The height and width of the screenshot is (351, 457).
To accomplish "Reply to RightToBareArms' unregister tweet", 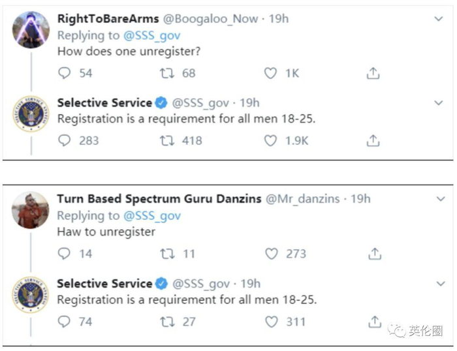I will (64, 73).
